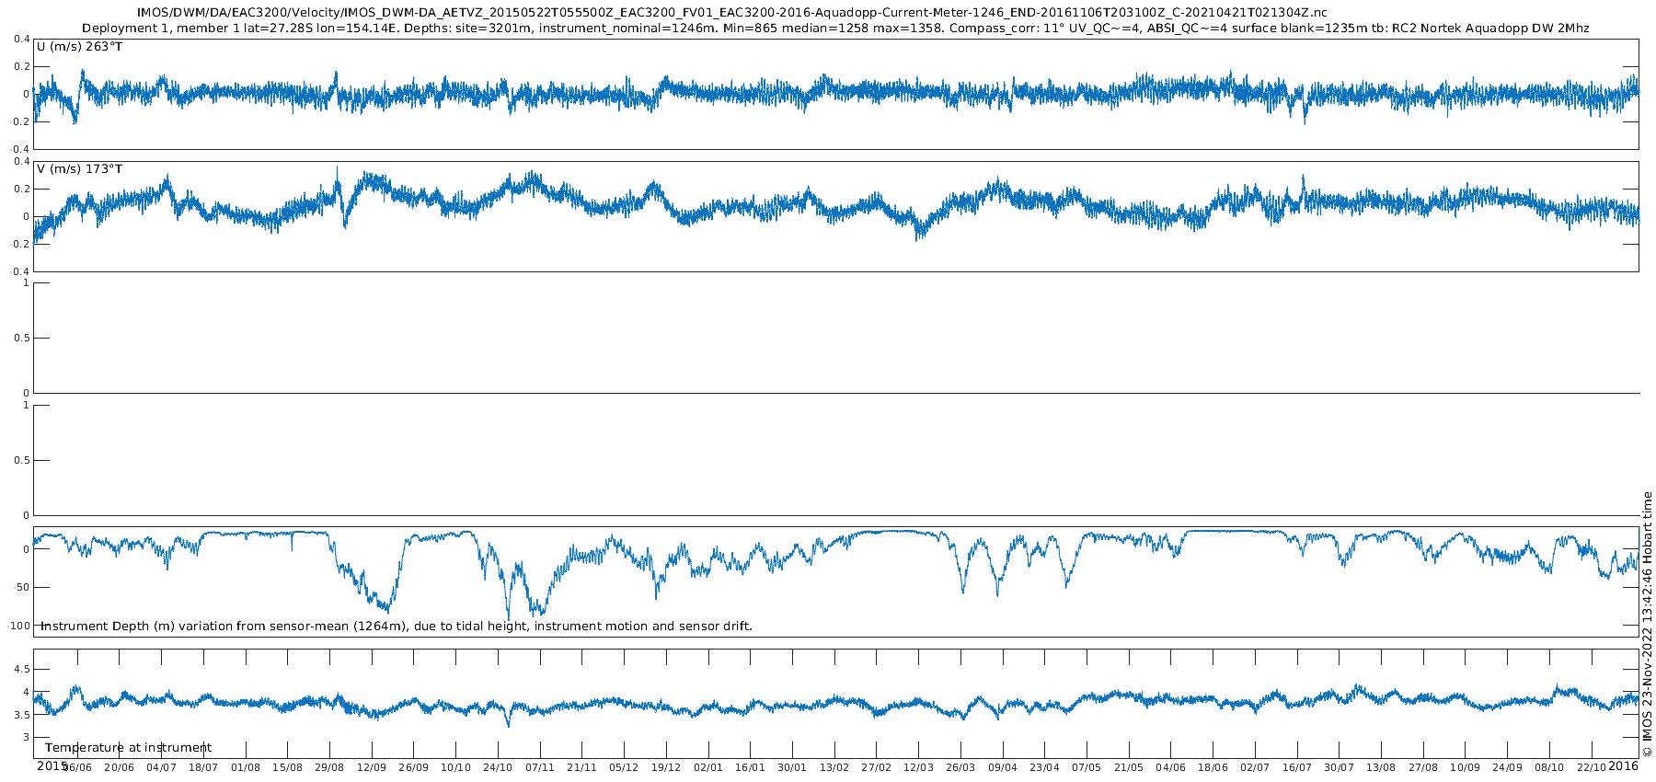Click the '26/09' date tick label
Screen dimensions: 1656x782
[414, 767]
